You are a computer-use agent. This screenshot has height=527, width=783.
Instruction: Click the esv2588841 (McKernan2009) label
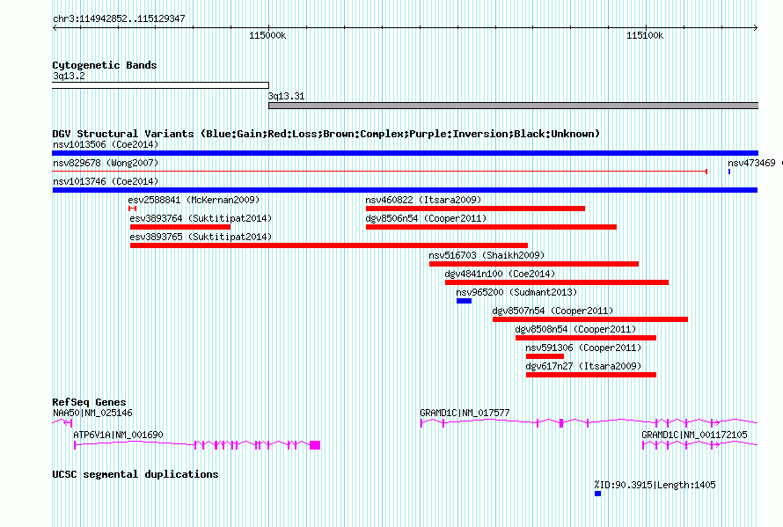tap(194, 200)
